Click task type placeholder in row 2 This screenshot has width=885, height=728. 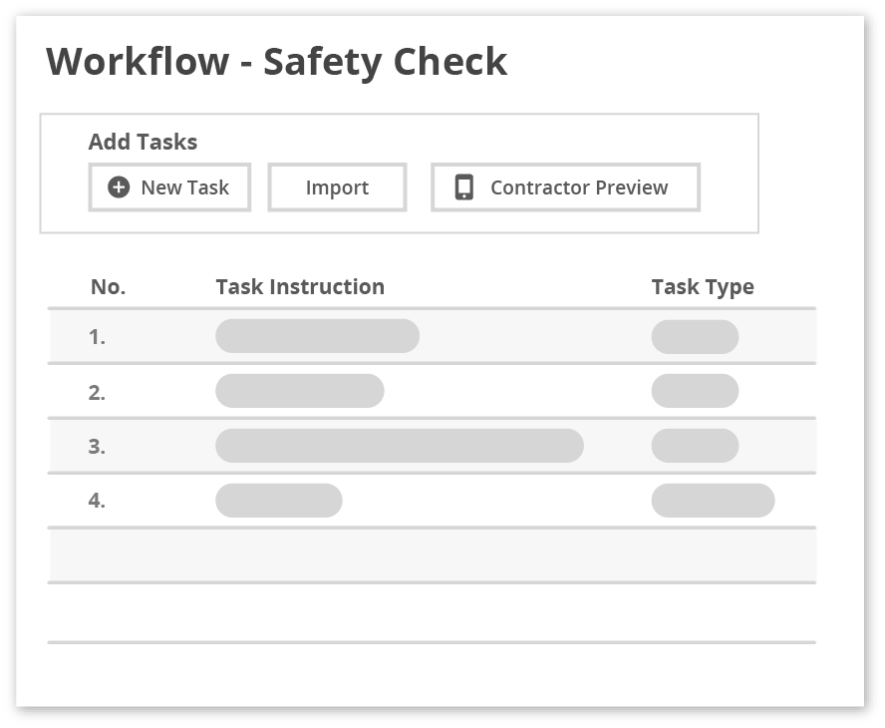695,391
